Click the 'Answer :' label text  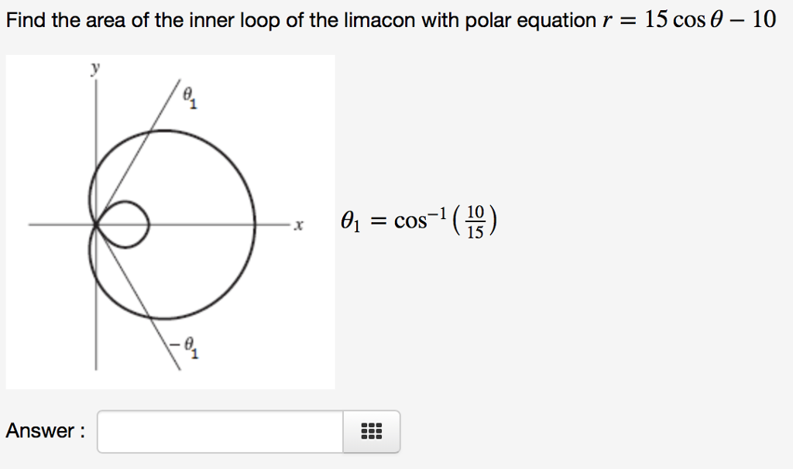46,431
